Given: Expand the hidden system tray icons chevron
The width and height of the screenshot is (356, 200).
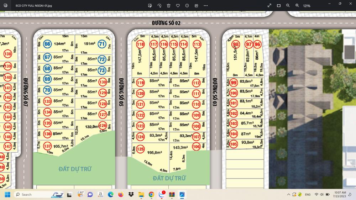Looking at the screenshot, I should click(288, 195).
